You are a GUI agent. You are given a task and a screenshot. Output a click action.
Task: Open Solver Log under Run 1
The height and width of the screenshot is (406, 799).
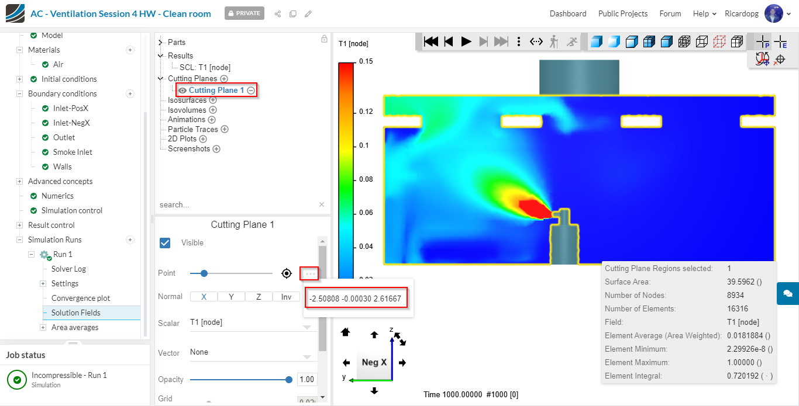(x=68, y=269)
